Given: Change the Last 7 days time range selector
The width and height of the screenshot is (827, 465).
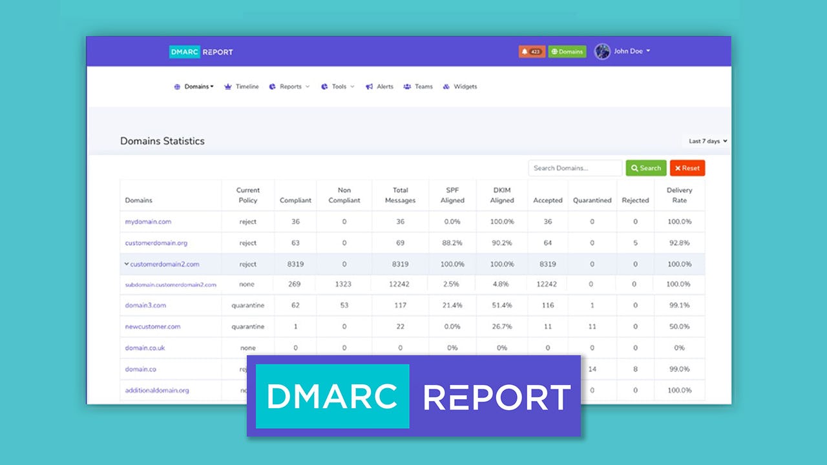Looking at the screenshot, I should coord(706,140).
